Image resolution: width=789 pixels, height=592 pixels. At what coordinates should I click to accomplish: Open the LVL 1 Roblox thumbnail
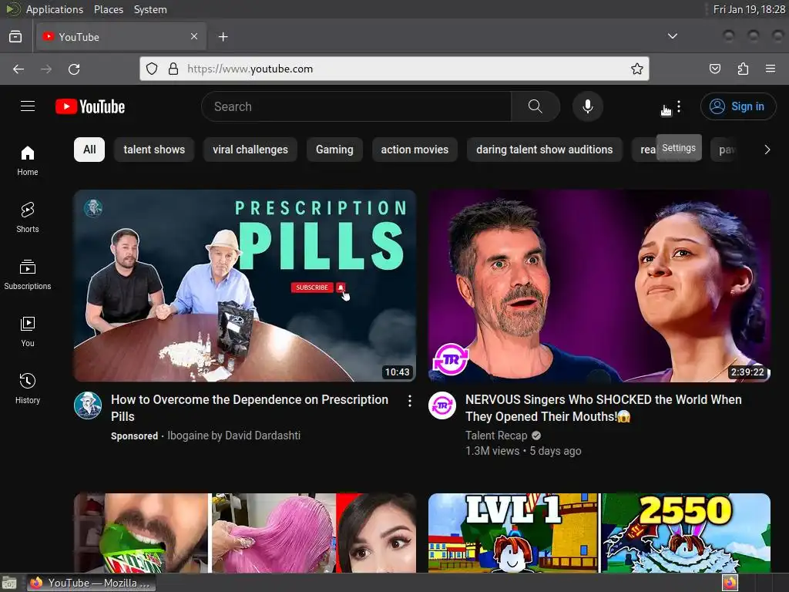599,533
